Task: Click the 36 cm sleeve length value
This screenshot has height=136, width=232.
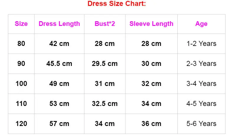Action: [x=151, y=124]
